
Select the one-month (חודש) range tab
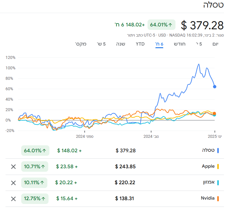(180, 44)
